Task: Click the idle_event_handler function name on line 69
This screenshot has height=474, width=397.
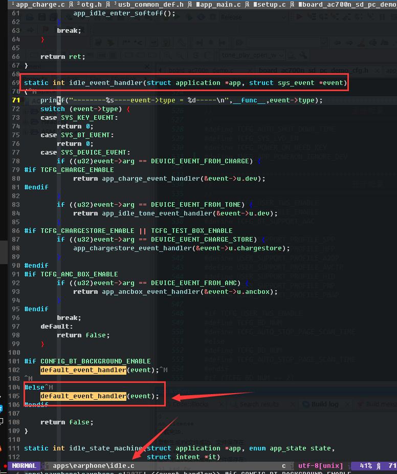Action: click(106, 82)
